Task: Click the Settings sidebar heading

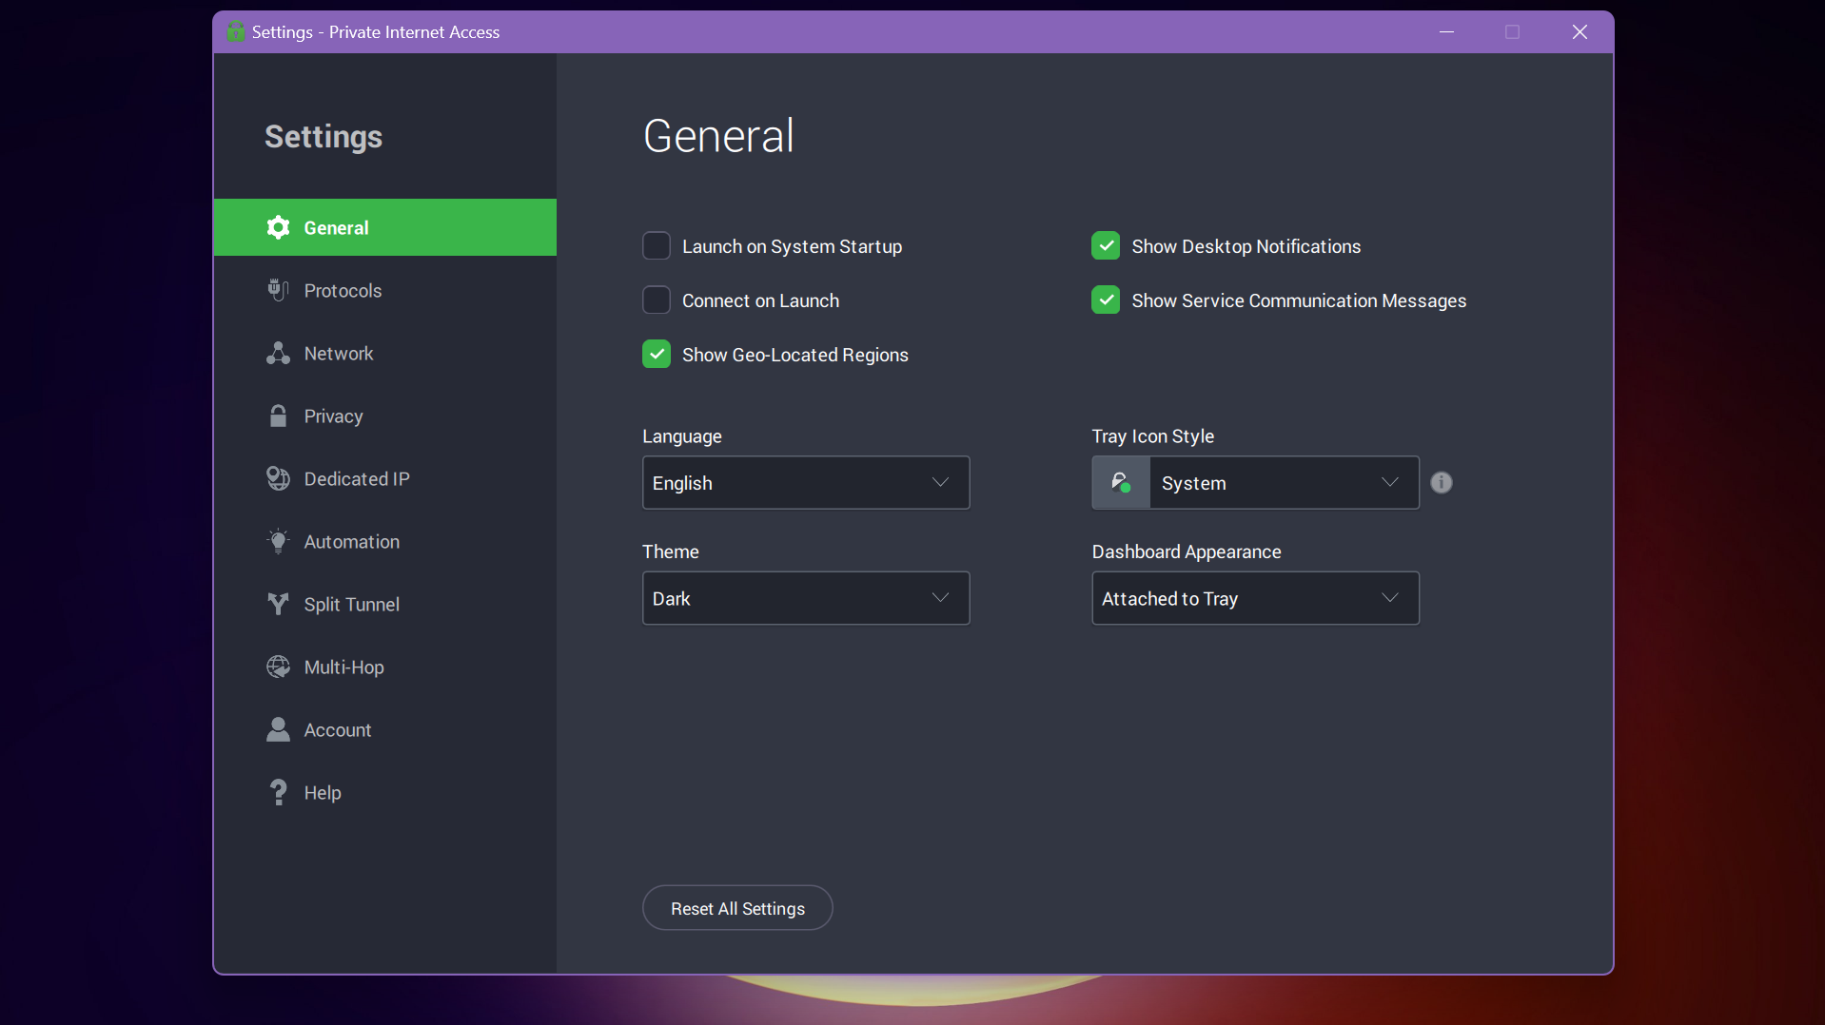Action: (324, 136)
